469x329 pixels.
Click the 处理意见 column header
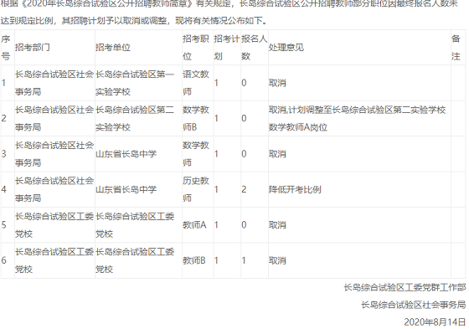coord(286,47)
